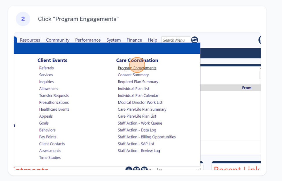Open Consent Summary under Care Coordination
282x181 pixels.
click(x=133, y=75)
